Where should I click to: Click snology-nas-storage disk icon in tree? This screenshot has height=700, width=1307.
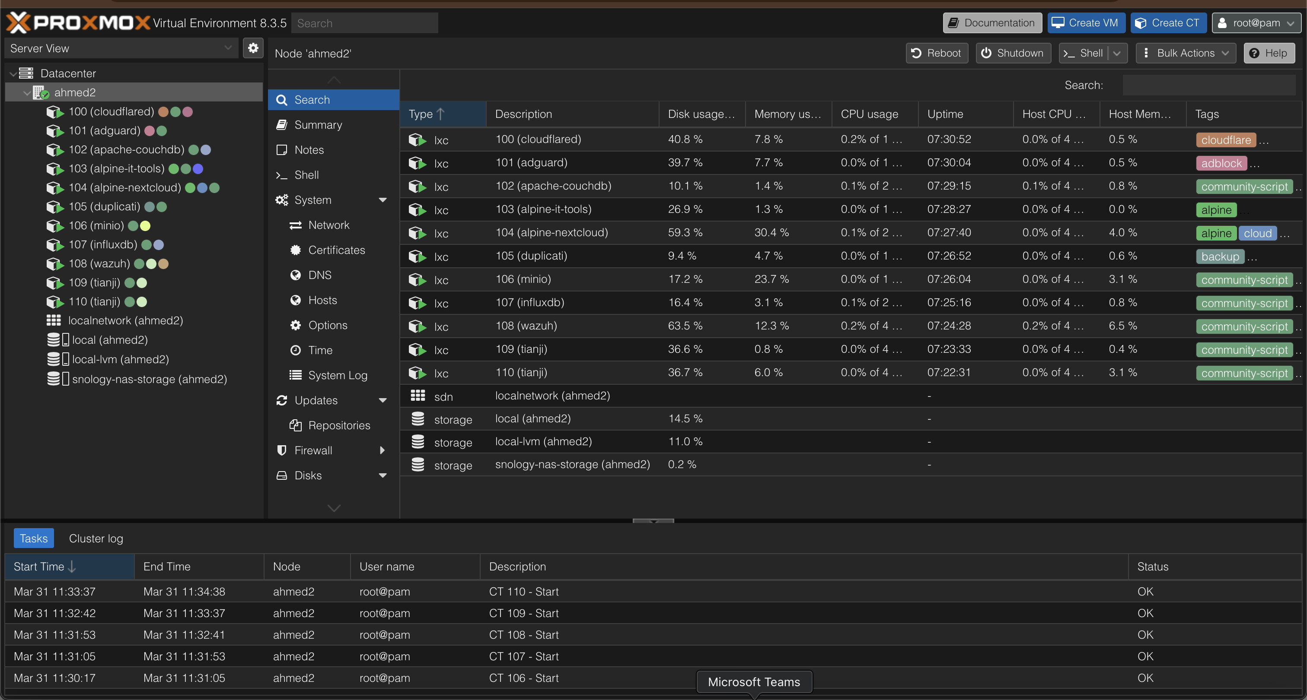pos(57,379)
